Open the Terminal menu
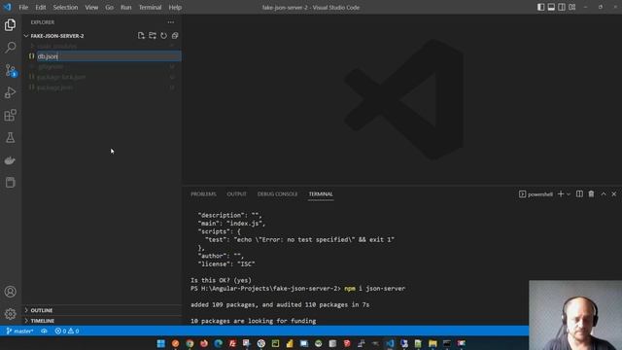This screenshot has height=350, width=622. click(x=150, y=7)
